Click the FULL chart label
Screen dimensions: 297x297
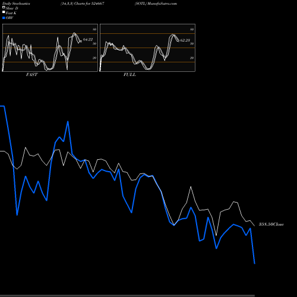[129, 75]
